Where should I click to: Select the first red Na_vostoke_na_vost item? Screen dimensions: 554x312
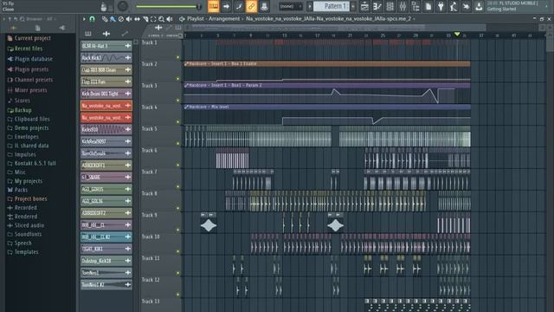(x=106, y=106)
